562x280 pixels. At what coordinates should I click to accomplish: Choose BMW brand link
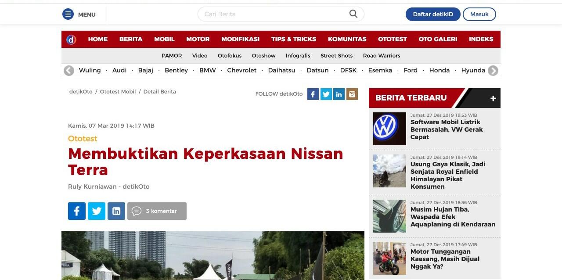[x=208, y=70]
